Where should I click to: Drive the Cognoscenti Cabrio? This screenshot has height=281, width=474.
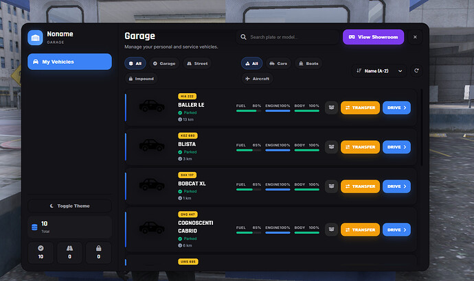click(x=396, y=230)
